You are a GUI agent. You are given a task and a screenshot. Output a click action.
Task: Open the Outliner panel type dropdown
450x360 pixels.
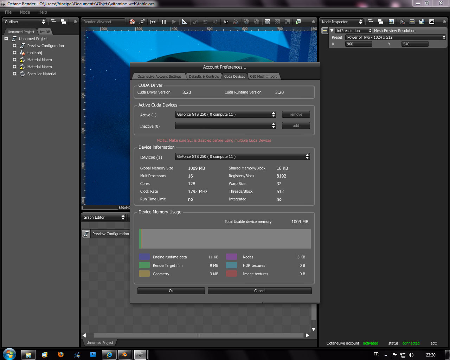(25, 22)
